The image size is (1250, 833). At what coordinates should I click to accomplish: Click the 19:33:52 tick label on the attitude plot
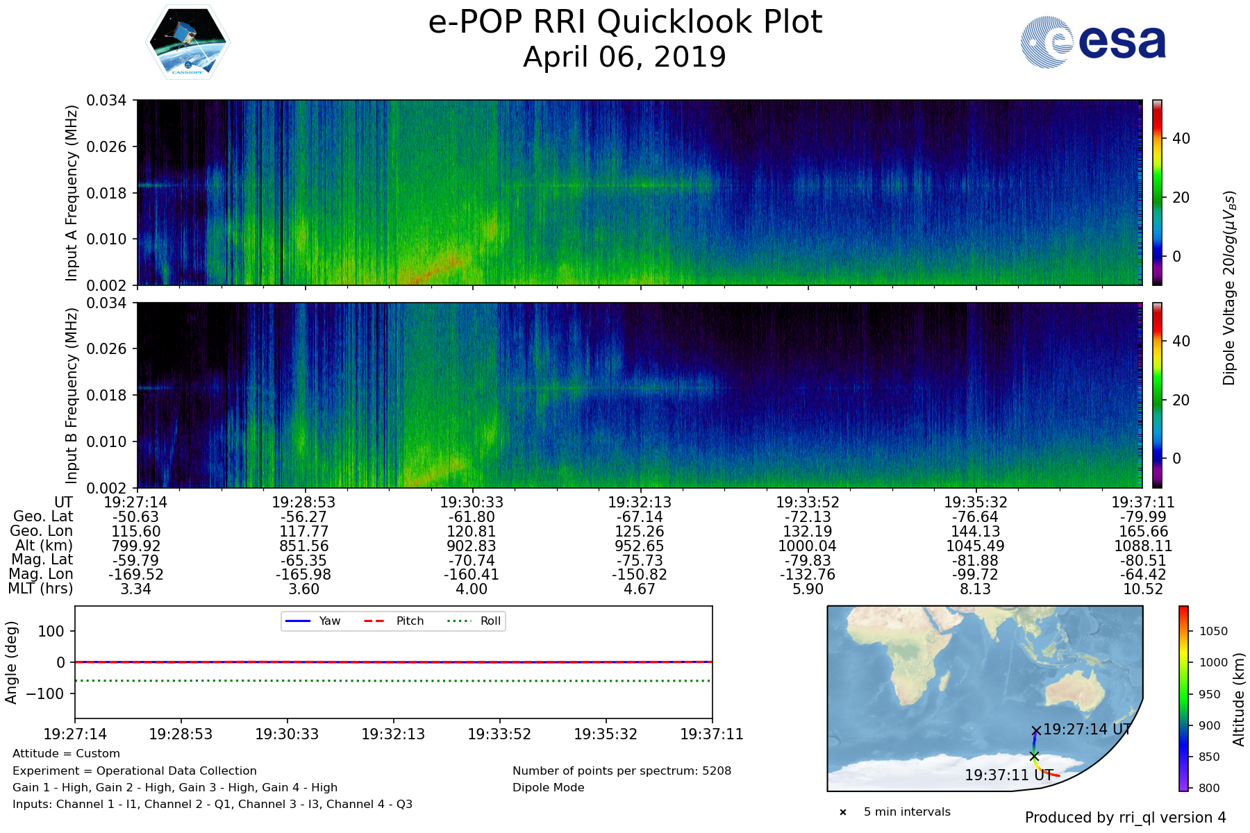(x=499, y=734)
